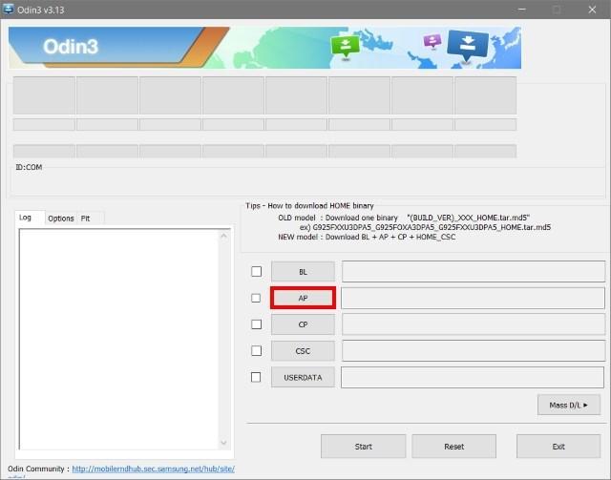Click the AP file path field
The width and height of the screenshot is (611, 480).
[x=474, y=298]
